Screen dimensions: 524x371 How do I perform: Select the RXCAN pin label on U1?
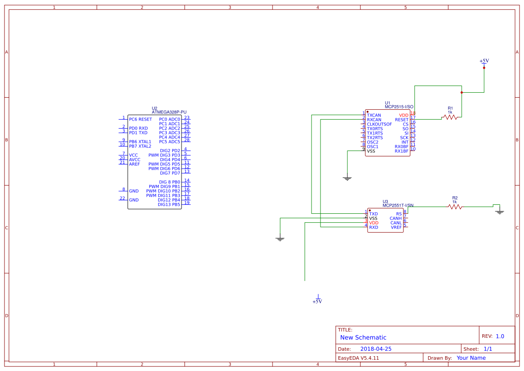(x=374, y=120)
